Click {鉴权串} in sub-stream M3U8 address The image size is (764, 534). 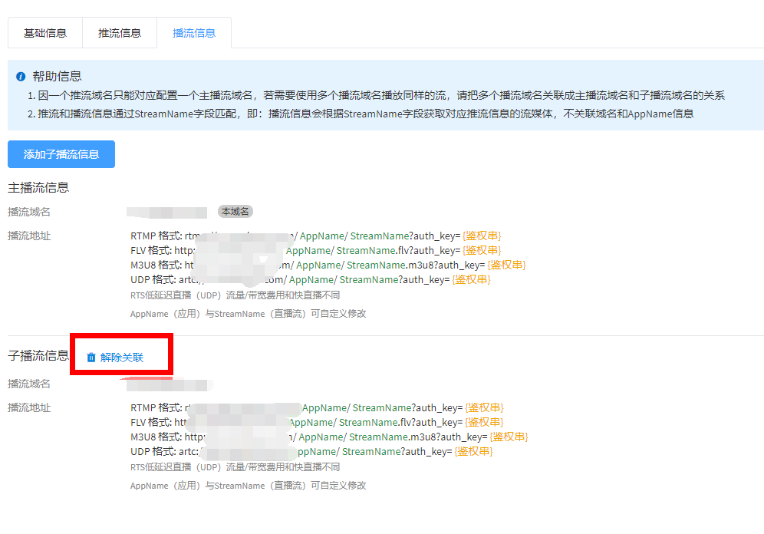pyautogui.click(x=509, y=437)
